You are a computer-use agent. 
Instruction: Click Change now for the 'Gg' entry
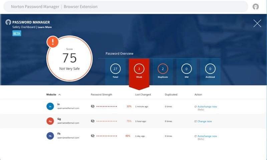click(205, 121)
